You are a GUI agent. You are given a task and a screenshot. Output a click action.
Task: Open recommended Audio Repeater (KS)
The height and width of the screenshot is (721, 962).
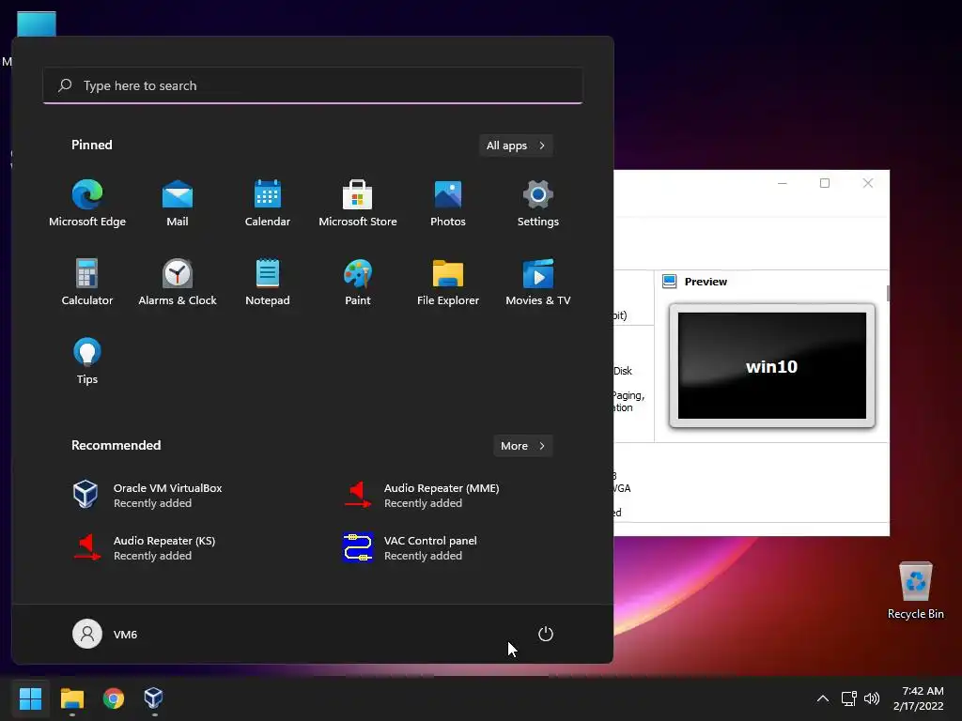click(x=144, y=547)
